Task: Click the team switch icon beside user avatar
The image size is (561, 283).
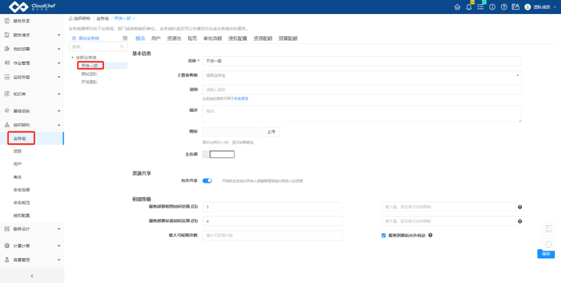Action: point(516,7)
